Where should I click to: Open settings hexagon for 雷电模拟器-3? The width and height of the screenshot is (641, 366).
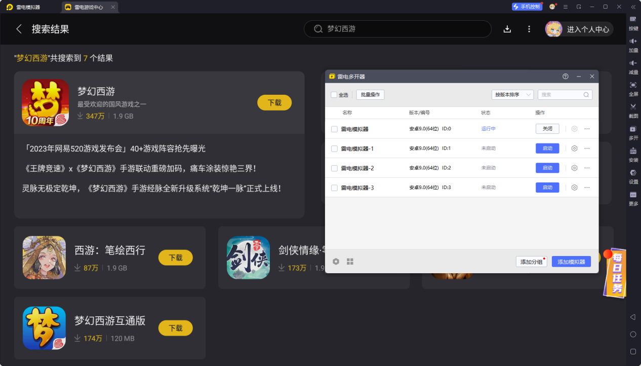coord(574,188)
